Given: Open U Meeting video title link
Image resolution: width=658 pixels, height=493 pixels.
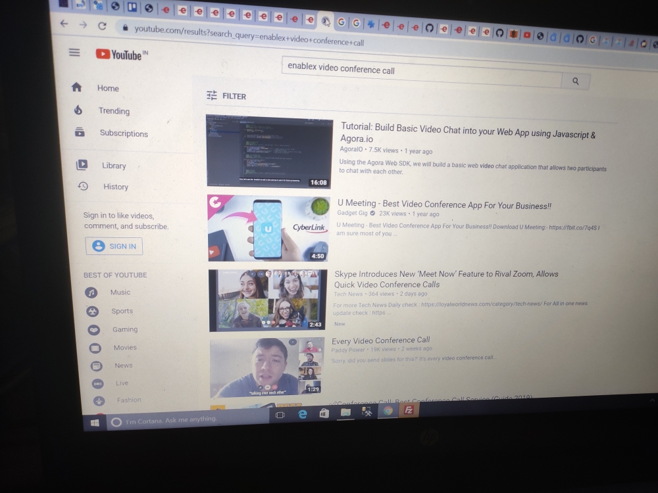Looking at the screenshot, I should pyautogui.click(x=444, y=205).
